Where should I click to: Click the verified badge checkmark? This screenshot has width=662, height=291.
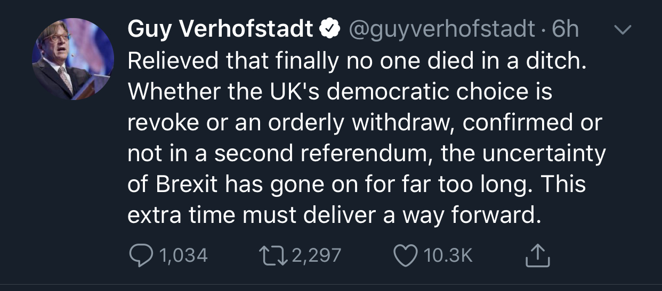tap(331, 29)
